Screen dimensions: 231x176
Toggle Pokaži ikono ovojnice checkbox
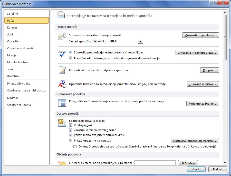70,135
